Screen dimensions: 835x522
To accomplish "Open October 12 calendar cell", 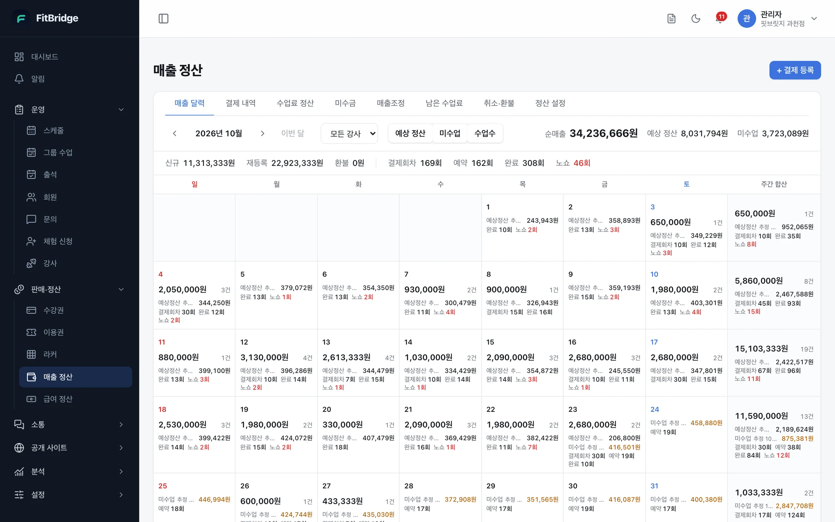I will [x=276, y=363].
